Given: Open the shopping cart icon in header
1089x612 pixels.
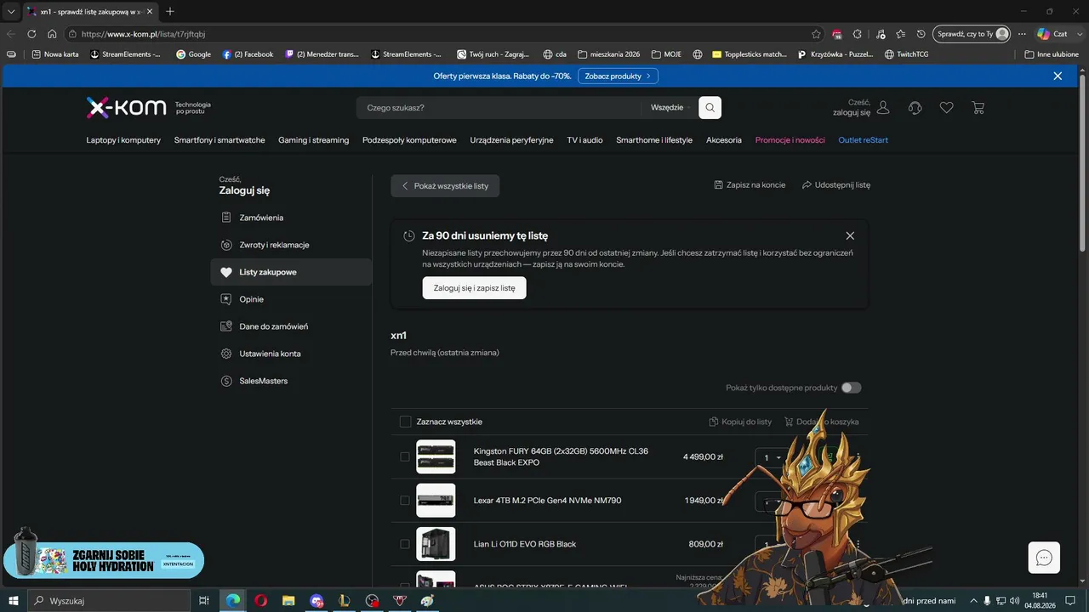Looking at the screenshot, I should coord(978,108).
